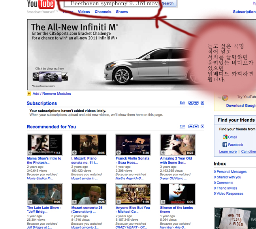This screenshot has width=256, height=229.
Task: Open the Mozart concerto 26 Coronation title link
Action: pos(87,210)
